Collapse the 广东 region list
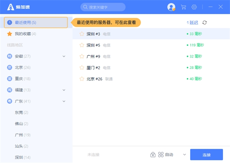 (64, 101)
